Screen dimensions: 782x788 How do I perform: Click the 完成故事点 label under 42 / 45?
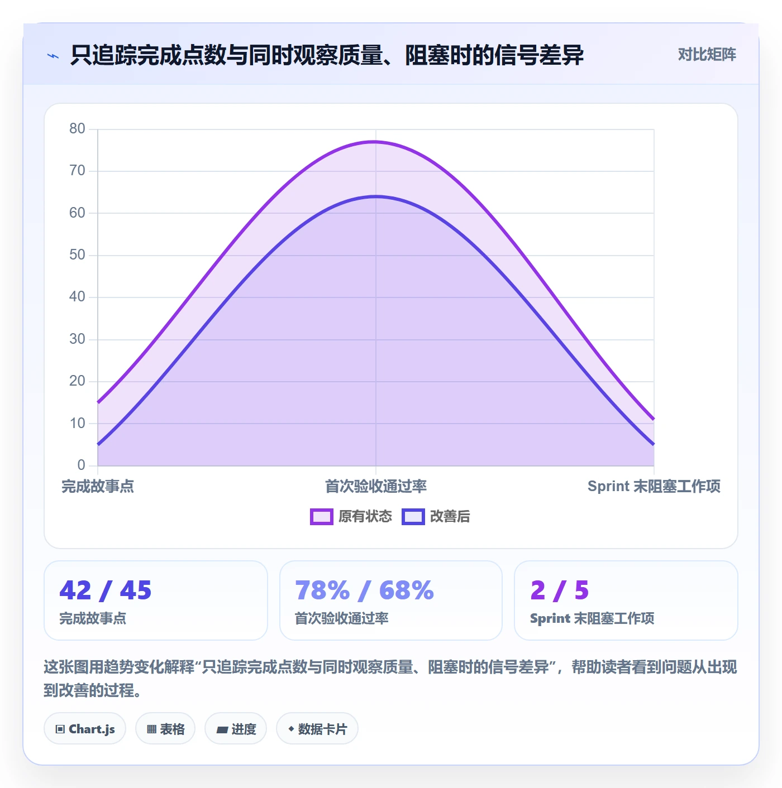[93, 618]
